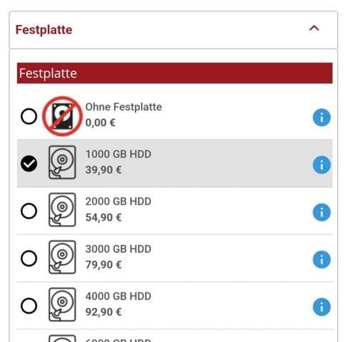The height and width of the screenshot is (342, 347).
Task: Click the 4000 GB hard drive image
Action: [x=62, y=304]
